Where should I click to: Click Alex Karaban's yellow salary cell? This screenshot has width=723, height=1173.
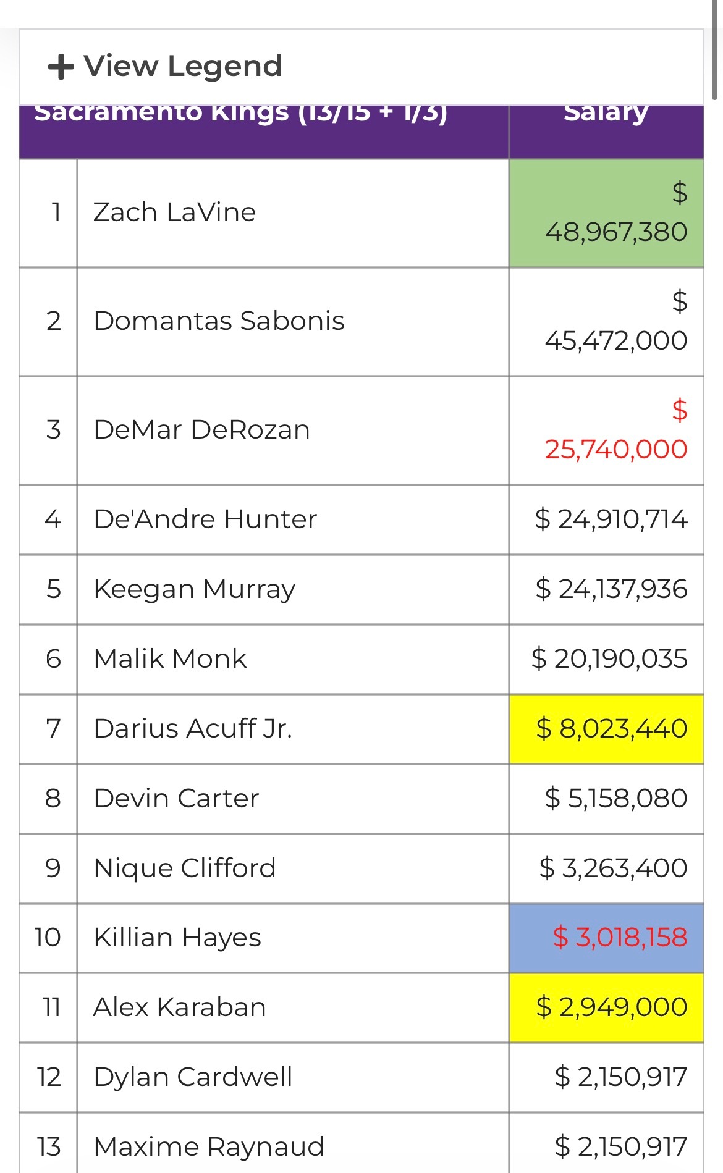606,1007
